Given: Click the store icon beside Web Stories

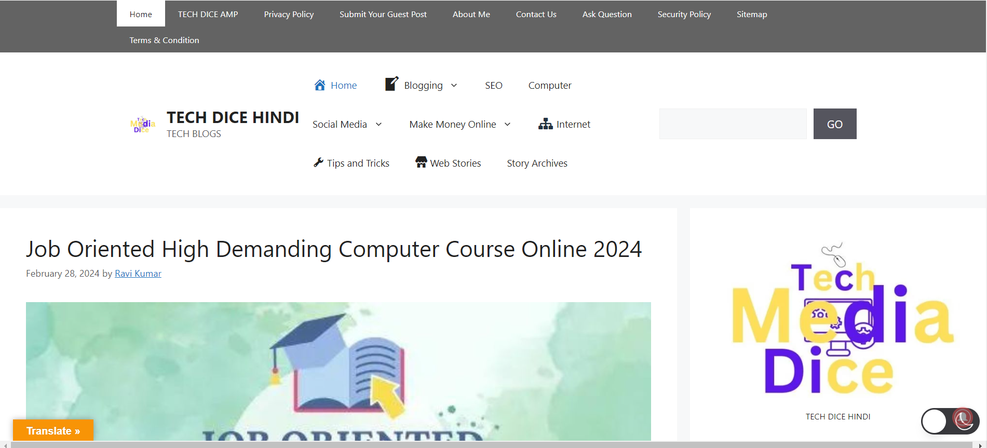Looking at the screenshot, I should coord(421,162).
